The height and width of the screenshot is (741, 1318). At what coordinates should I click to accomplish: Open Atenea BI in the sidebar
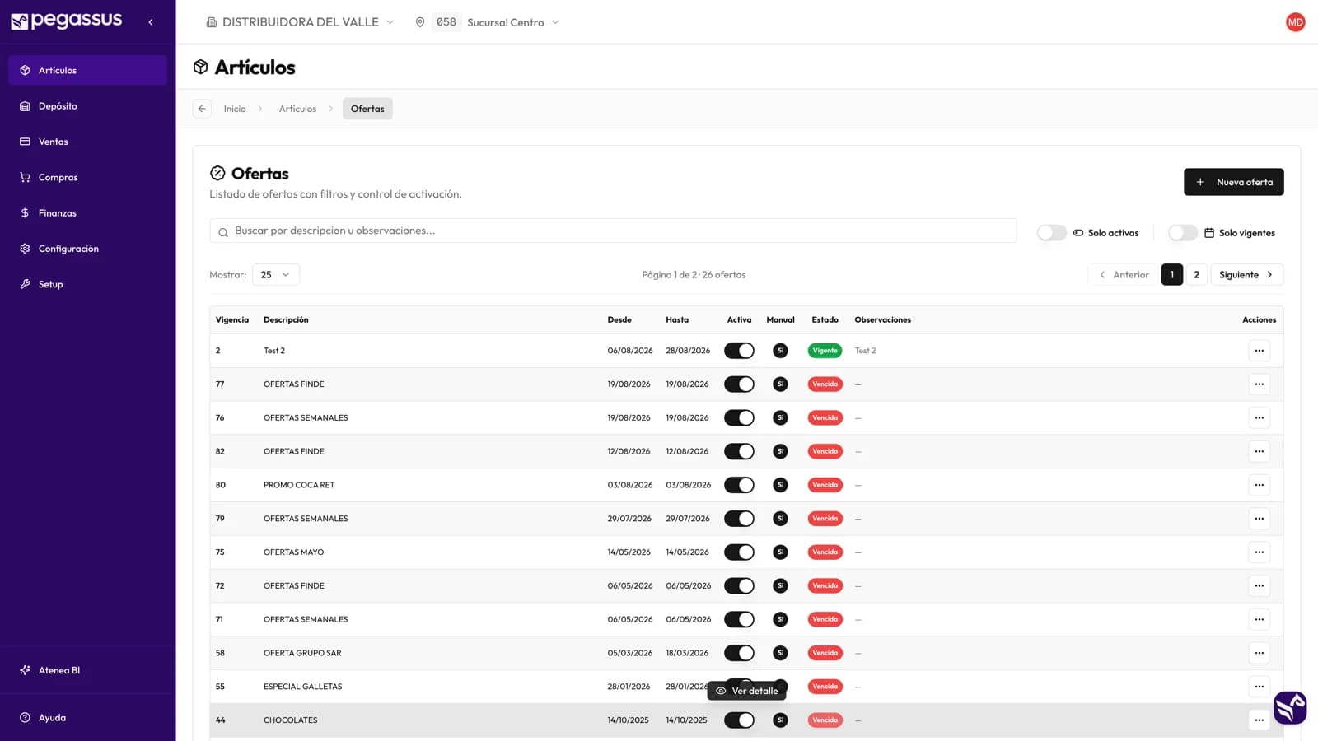[x=87, y=670]
